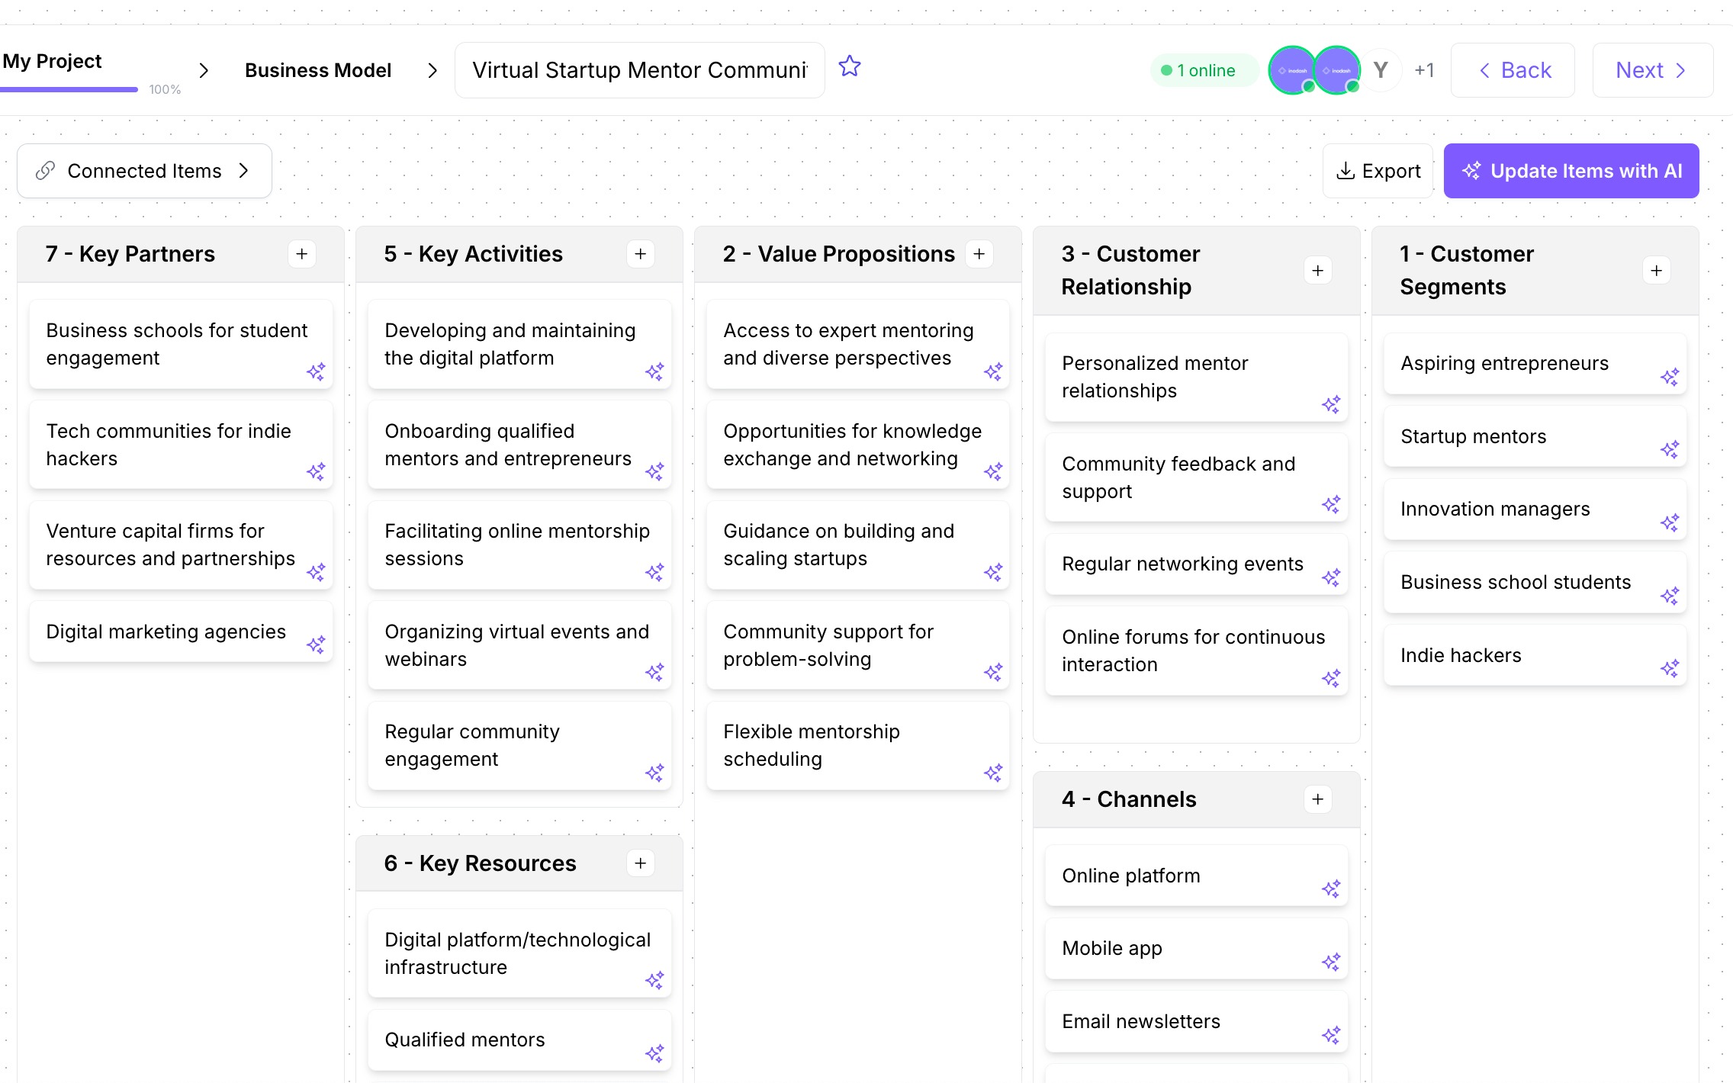Screen dimensions: 1733x1083
Task: Click the chevron after Business Model breadcrumb
Action: (432, 70)
